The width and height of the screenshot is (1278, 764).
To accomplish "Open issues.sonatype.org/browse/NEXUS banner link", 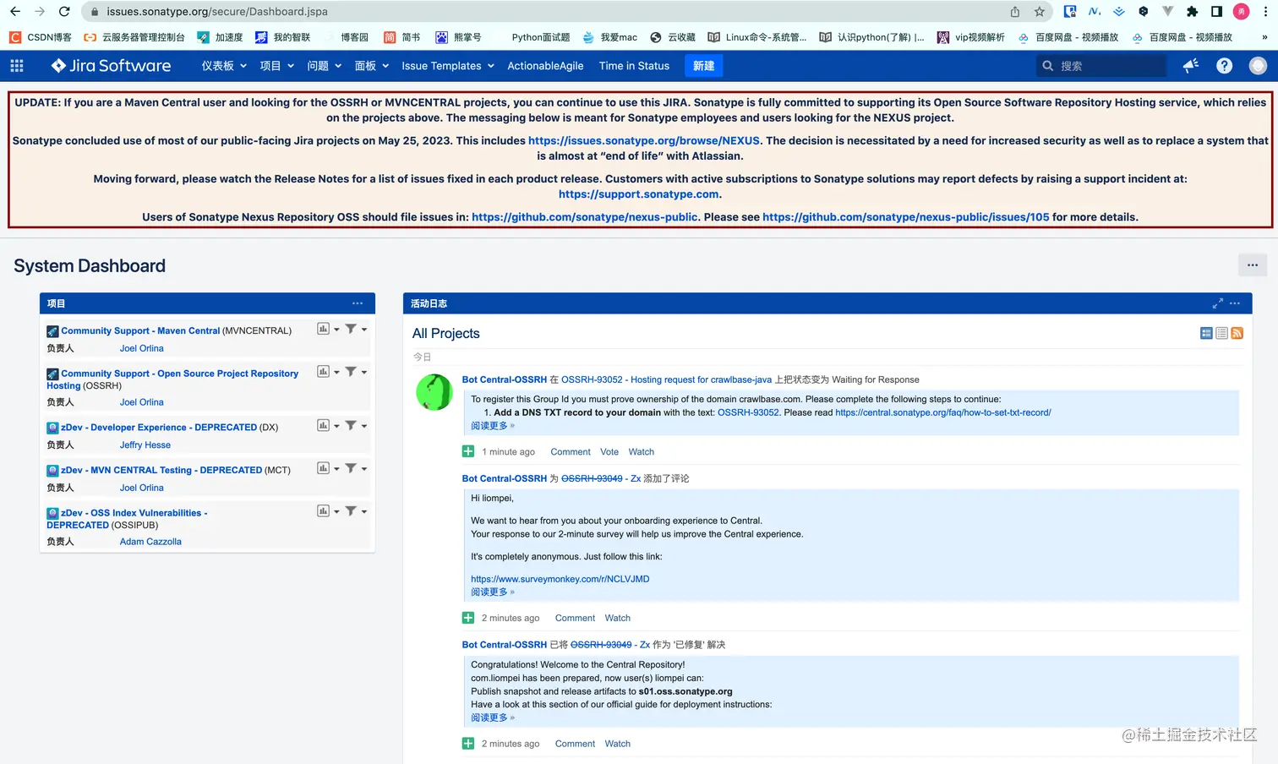I will coord(644,141).
